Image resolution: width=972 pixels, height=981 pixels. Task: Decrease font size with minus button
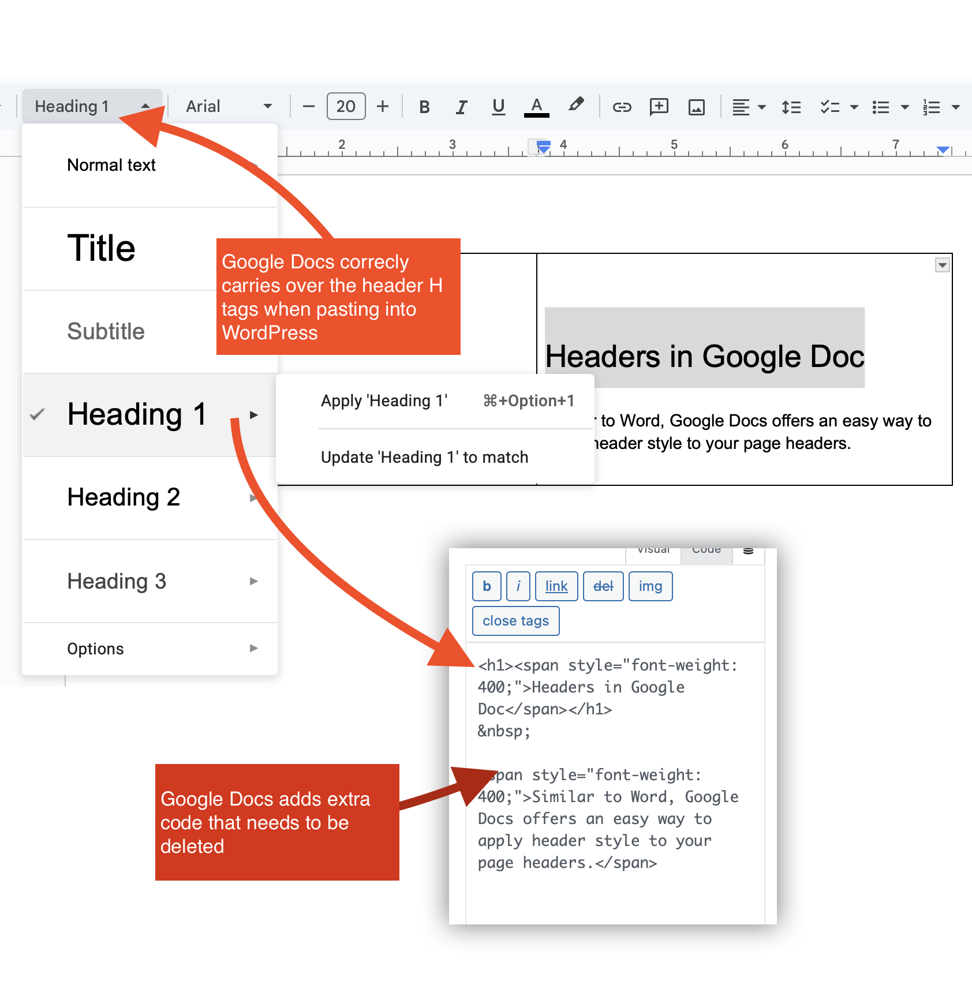pyautogui.click(x=309, y=107)
